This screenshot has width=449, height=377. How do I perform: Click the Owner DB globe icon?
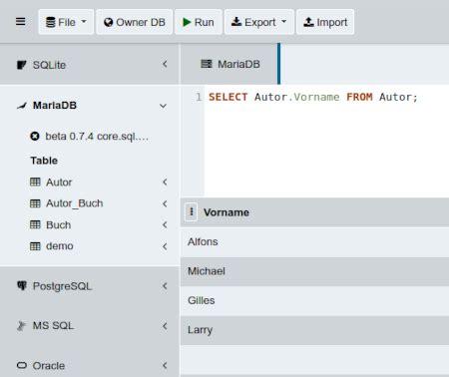[108, 22]
